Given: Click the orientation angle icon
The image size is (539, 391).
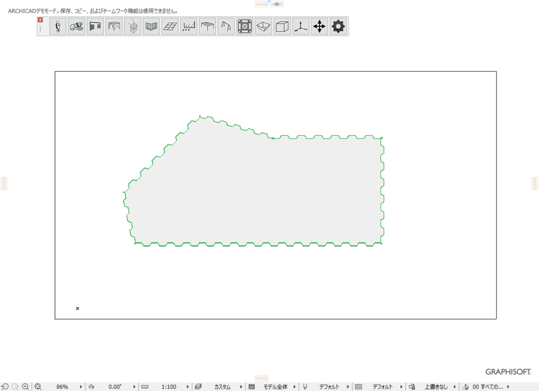Looking at the screenshot, I should point(91,387).
